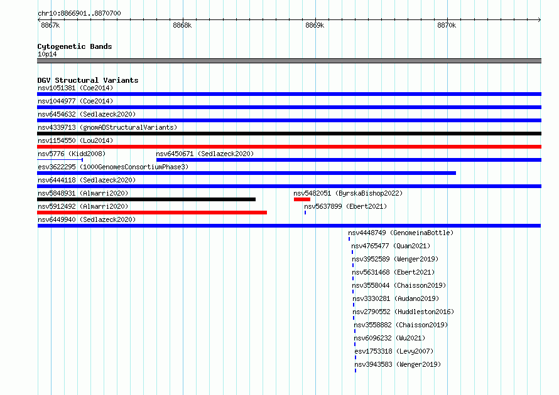Click the 8867k ruler tick label

[x=50, y=25]
